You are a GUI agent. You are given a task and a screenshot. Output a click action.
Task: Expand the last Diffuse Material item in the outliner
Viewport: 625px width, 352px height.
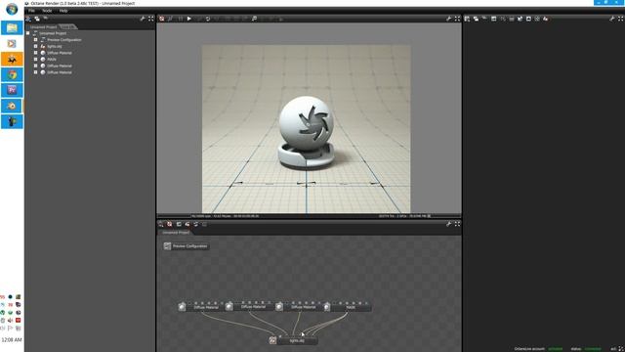pyautogui.click(x=35, y=72)
